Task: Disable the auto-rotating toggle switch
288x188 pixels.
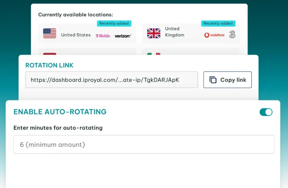Action: coord(266,112)
